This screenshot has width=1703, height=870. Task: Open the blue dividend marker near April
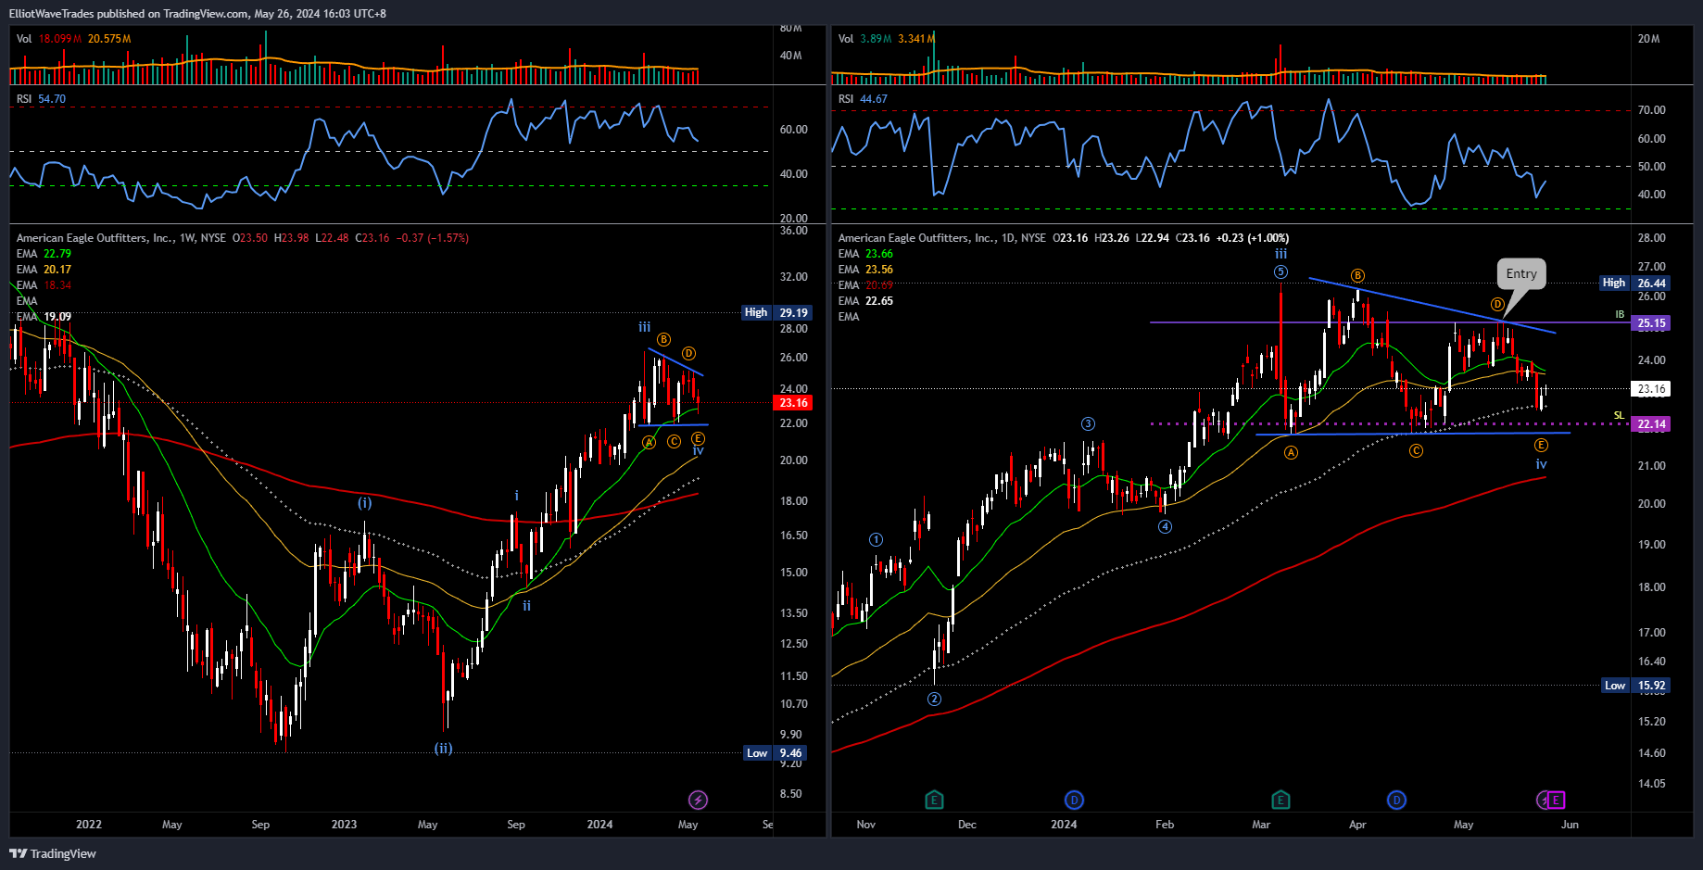(1396, 800)
